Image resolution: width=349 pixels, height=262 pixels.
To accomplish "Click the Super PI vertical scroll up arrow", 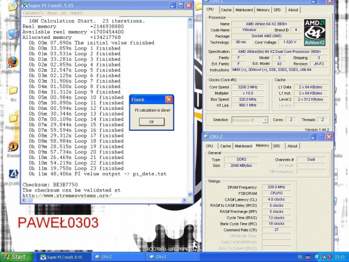I will 190,20.
